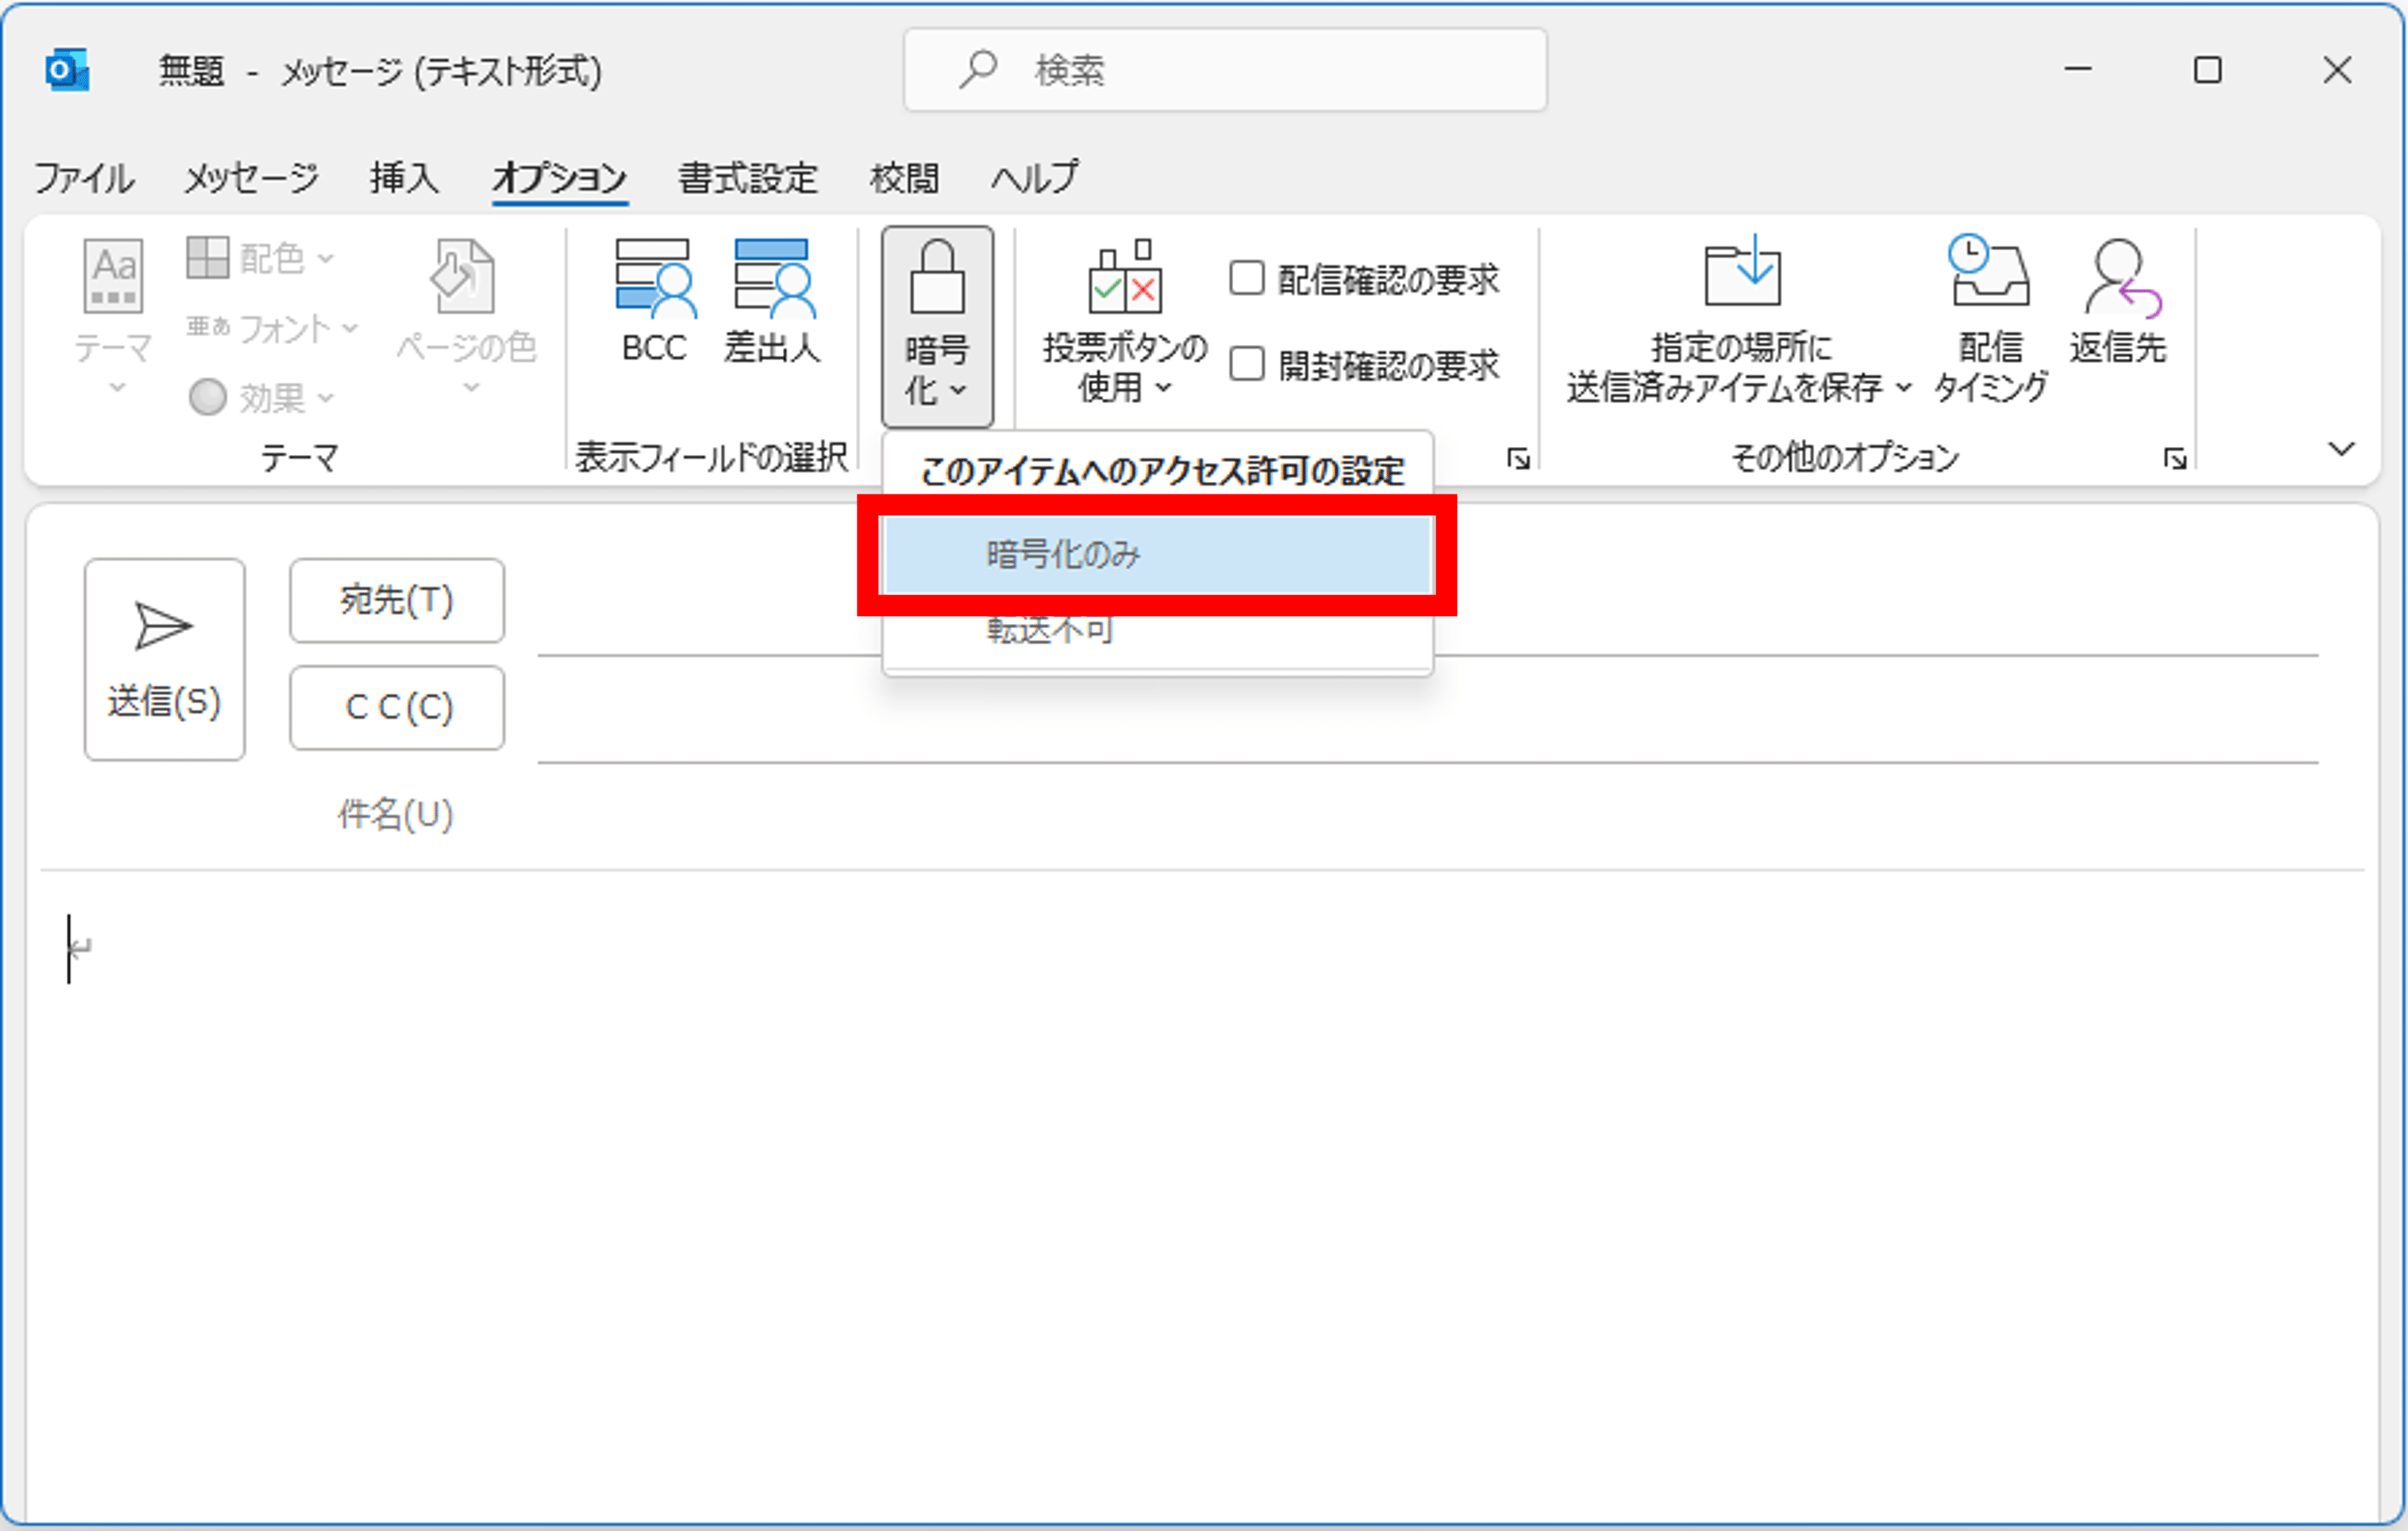
Task: Switch to the 書式設定 tab
Action: [746, 178]
